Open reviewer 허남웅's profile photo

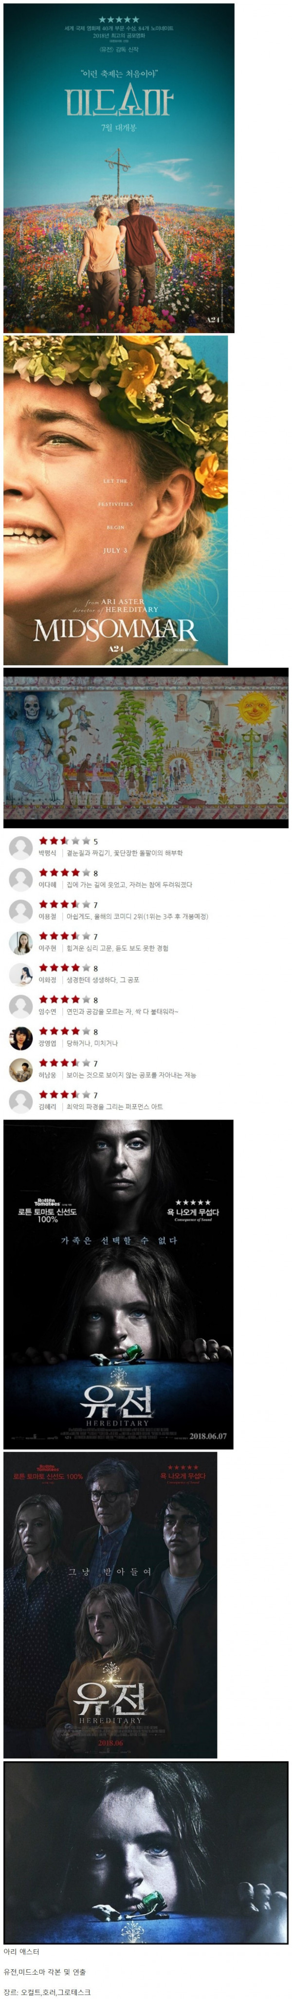tap(20, 1070)
